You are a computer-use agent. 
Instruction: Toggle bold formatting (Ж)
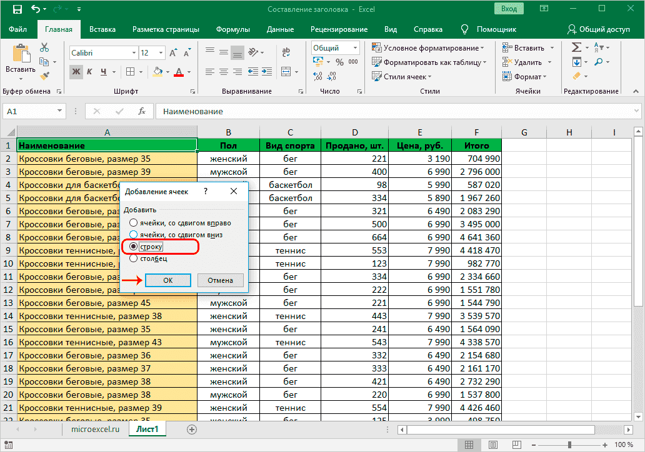tap(76, 72)
